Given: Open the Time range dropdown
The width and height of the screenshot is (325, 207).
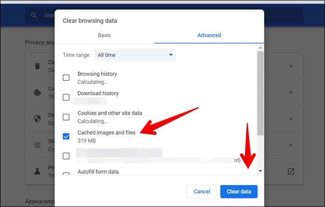Looking at the screenshot, I should coord(135,55).
